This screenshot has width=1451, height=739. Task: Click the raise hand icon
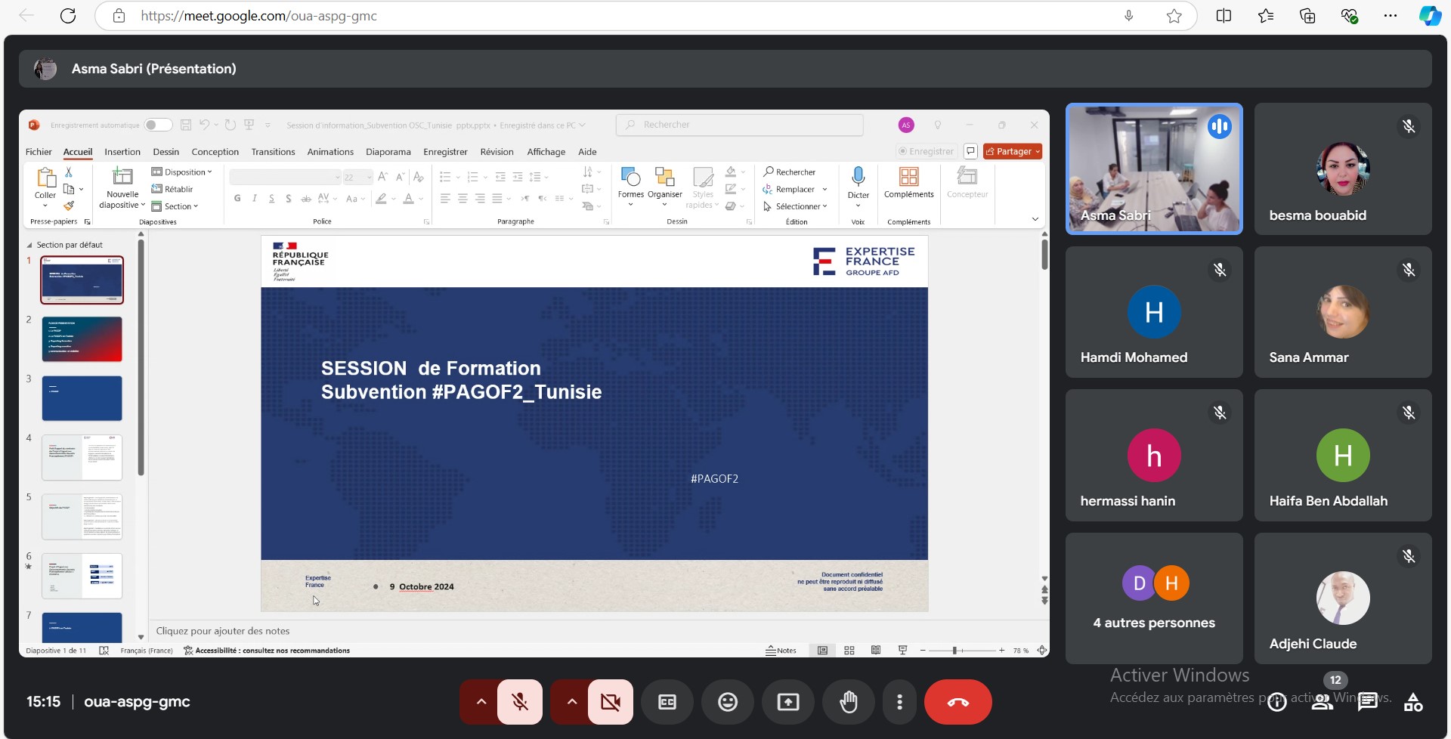point(848,702)
